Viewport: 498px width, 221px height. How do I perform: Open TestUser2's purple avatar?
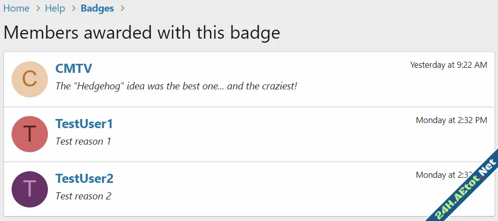[30, 189]
